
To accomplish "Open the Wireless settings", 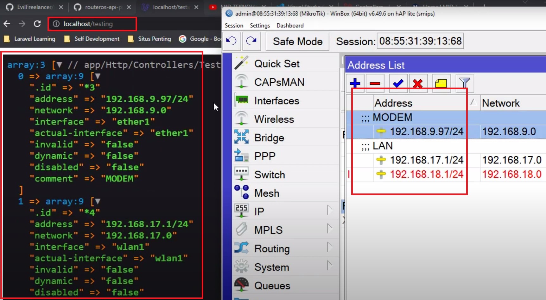I will [x=275, y=119].
